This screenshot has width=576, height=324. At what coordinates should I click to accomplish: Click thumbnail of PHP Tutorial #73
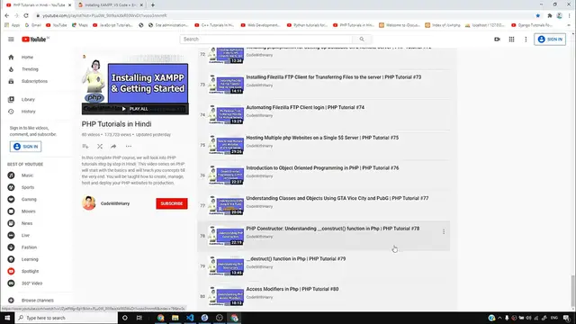(226, 85)
